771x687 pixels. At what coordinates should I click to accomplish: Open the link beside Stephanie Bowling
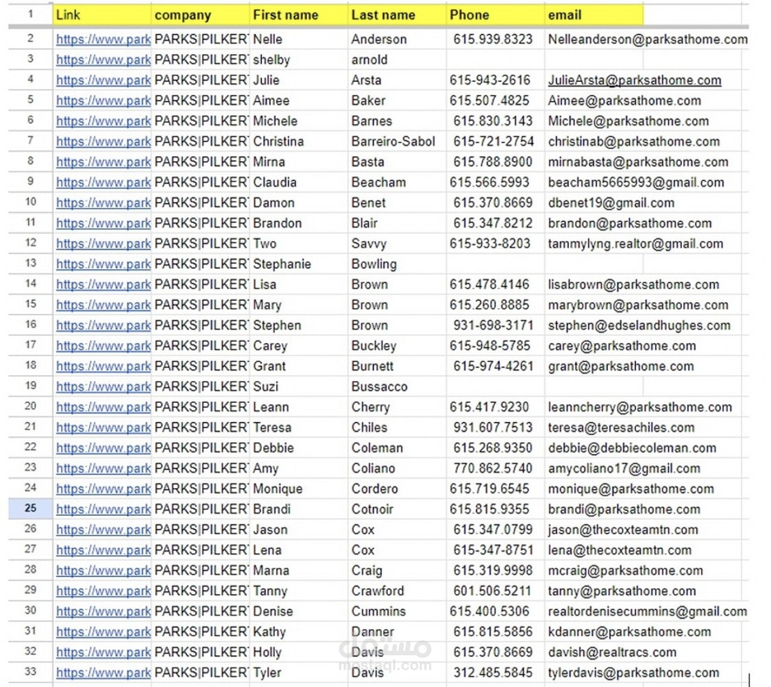click(x=103, y=264)
